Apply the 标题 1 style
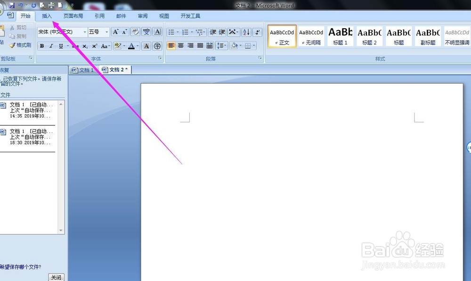Viewport: 471px width, 281px height. pyautogui.click(x=340, y=36)
